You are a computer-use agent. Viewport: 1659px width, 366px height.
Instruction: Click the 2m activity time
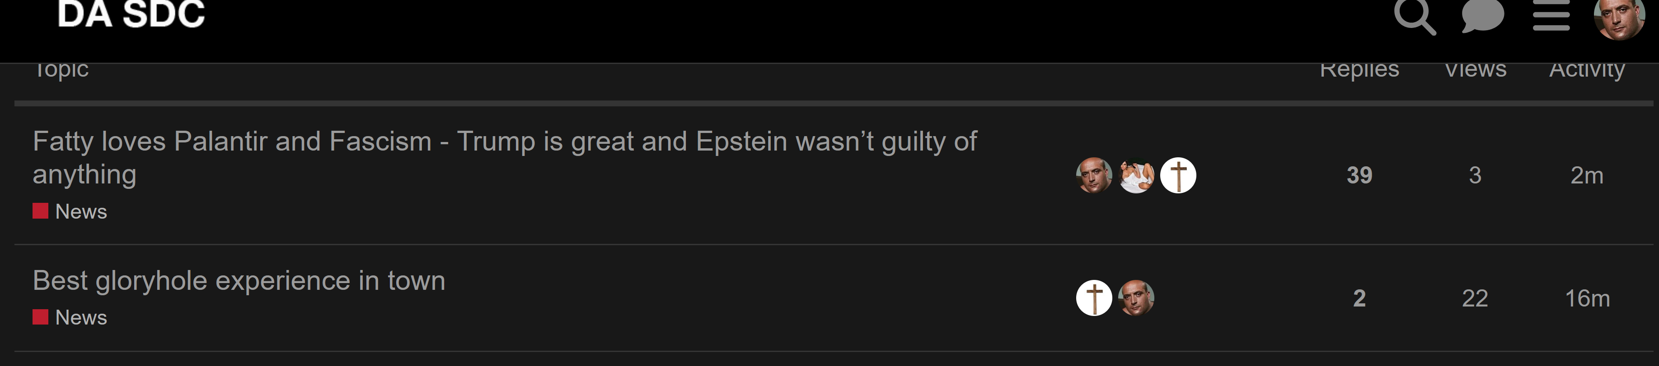[x=1586, y=175]
